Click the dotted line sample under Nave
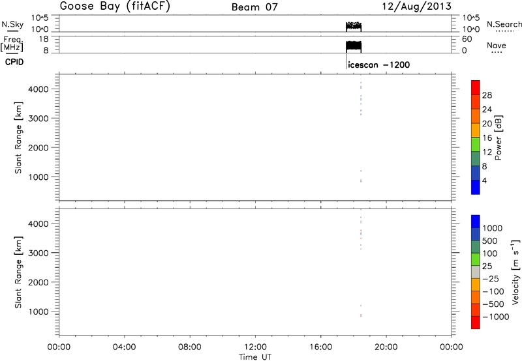The image size is (522, 361). pyautogui.click(x=497, y=52)
